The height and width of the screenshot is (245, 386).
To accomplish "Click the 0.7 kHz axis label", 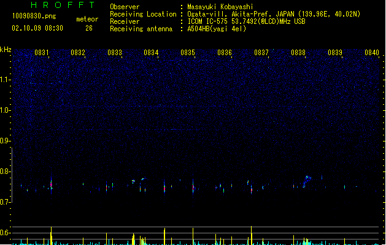I will click(x=5, y=202).
